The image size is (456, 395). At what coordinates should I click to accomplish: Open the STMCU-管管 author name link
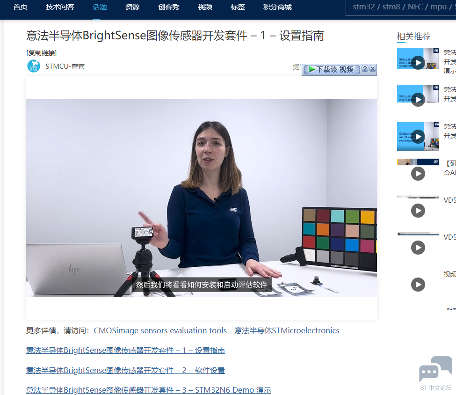point(65,66)
